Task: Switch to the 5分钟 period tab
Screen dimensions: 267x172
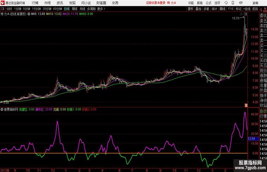Action: 26,9
